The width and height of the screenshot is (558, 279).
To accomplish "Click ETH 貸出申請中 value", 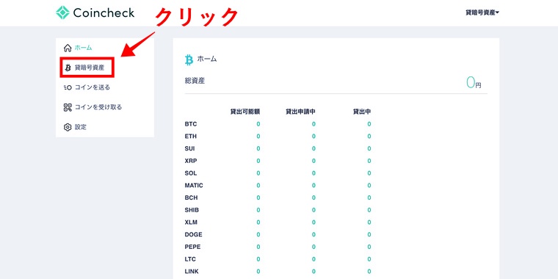I will 314,137.
